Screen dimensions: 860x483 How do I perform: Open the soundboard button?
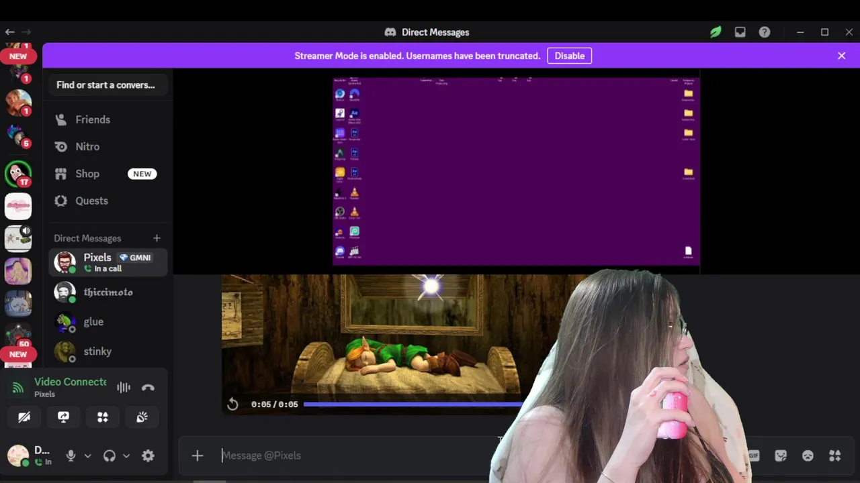click(142, 417)
